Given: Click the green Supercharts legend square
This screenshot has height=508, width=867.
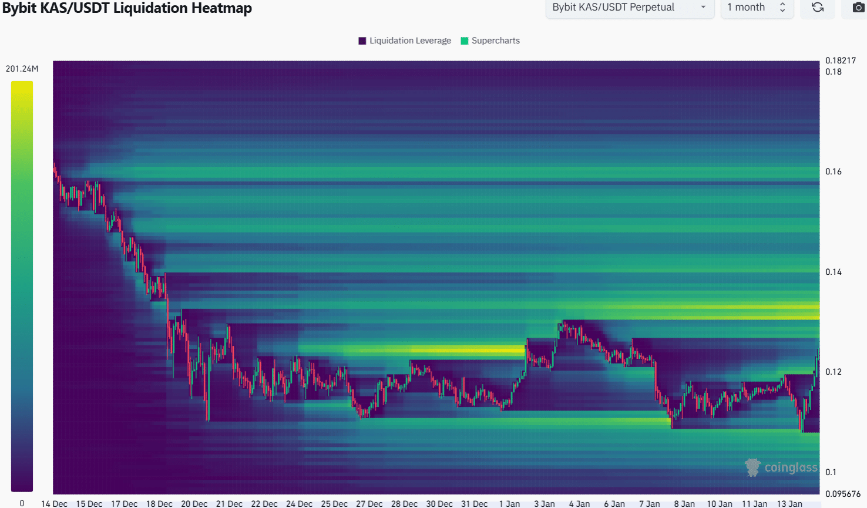Looking at the screenshot, I should [x=462, y=41].
